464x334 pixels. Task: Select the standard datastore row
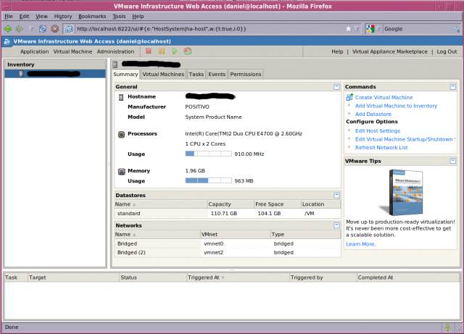228,213
